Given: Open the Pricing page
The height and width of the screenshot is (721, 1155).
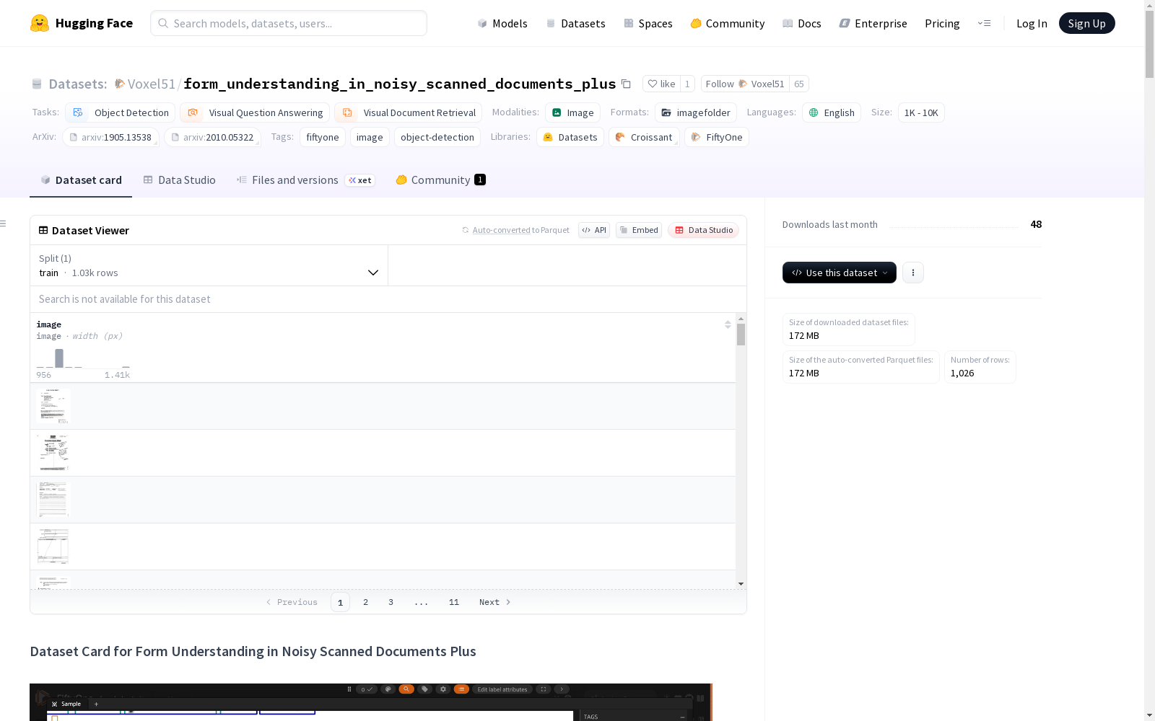Looking at the screenshot, I should pyautogui.click(x=942, y=23).
